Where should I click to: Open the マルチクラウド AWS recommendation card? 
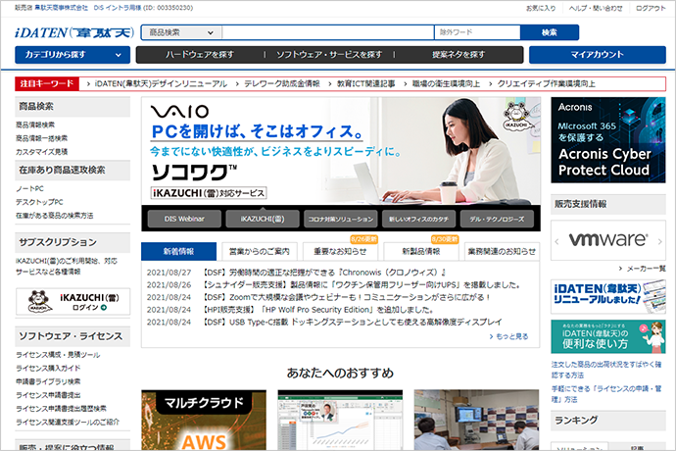coord(204,420)
